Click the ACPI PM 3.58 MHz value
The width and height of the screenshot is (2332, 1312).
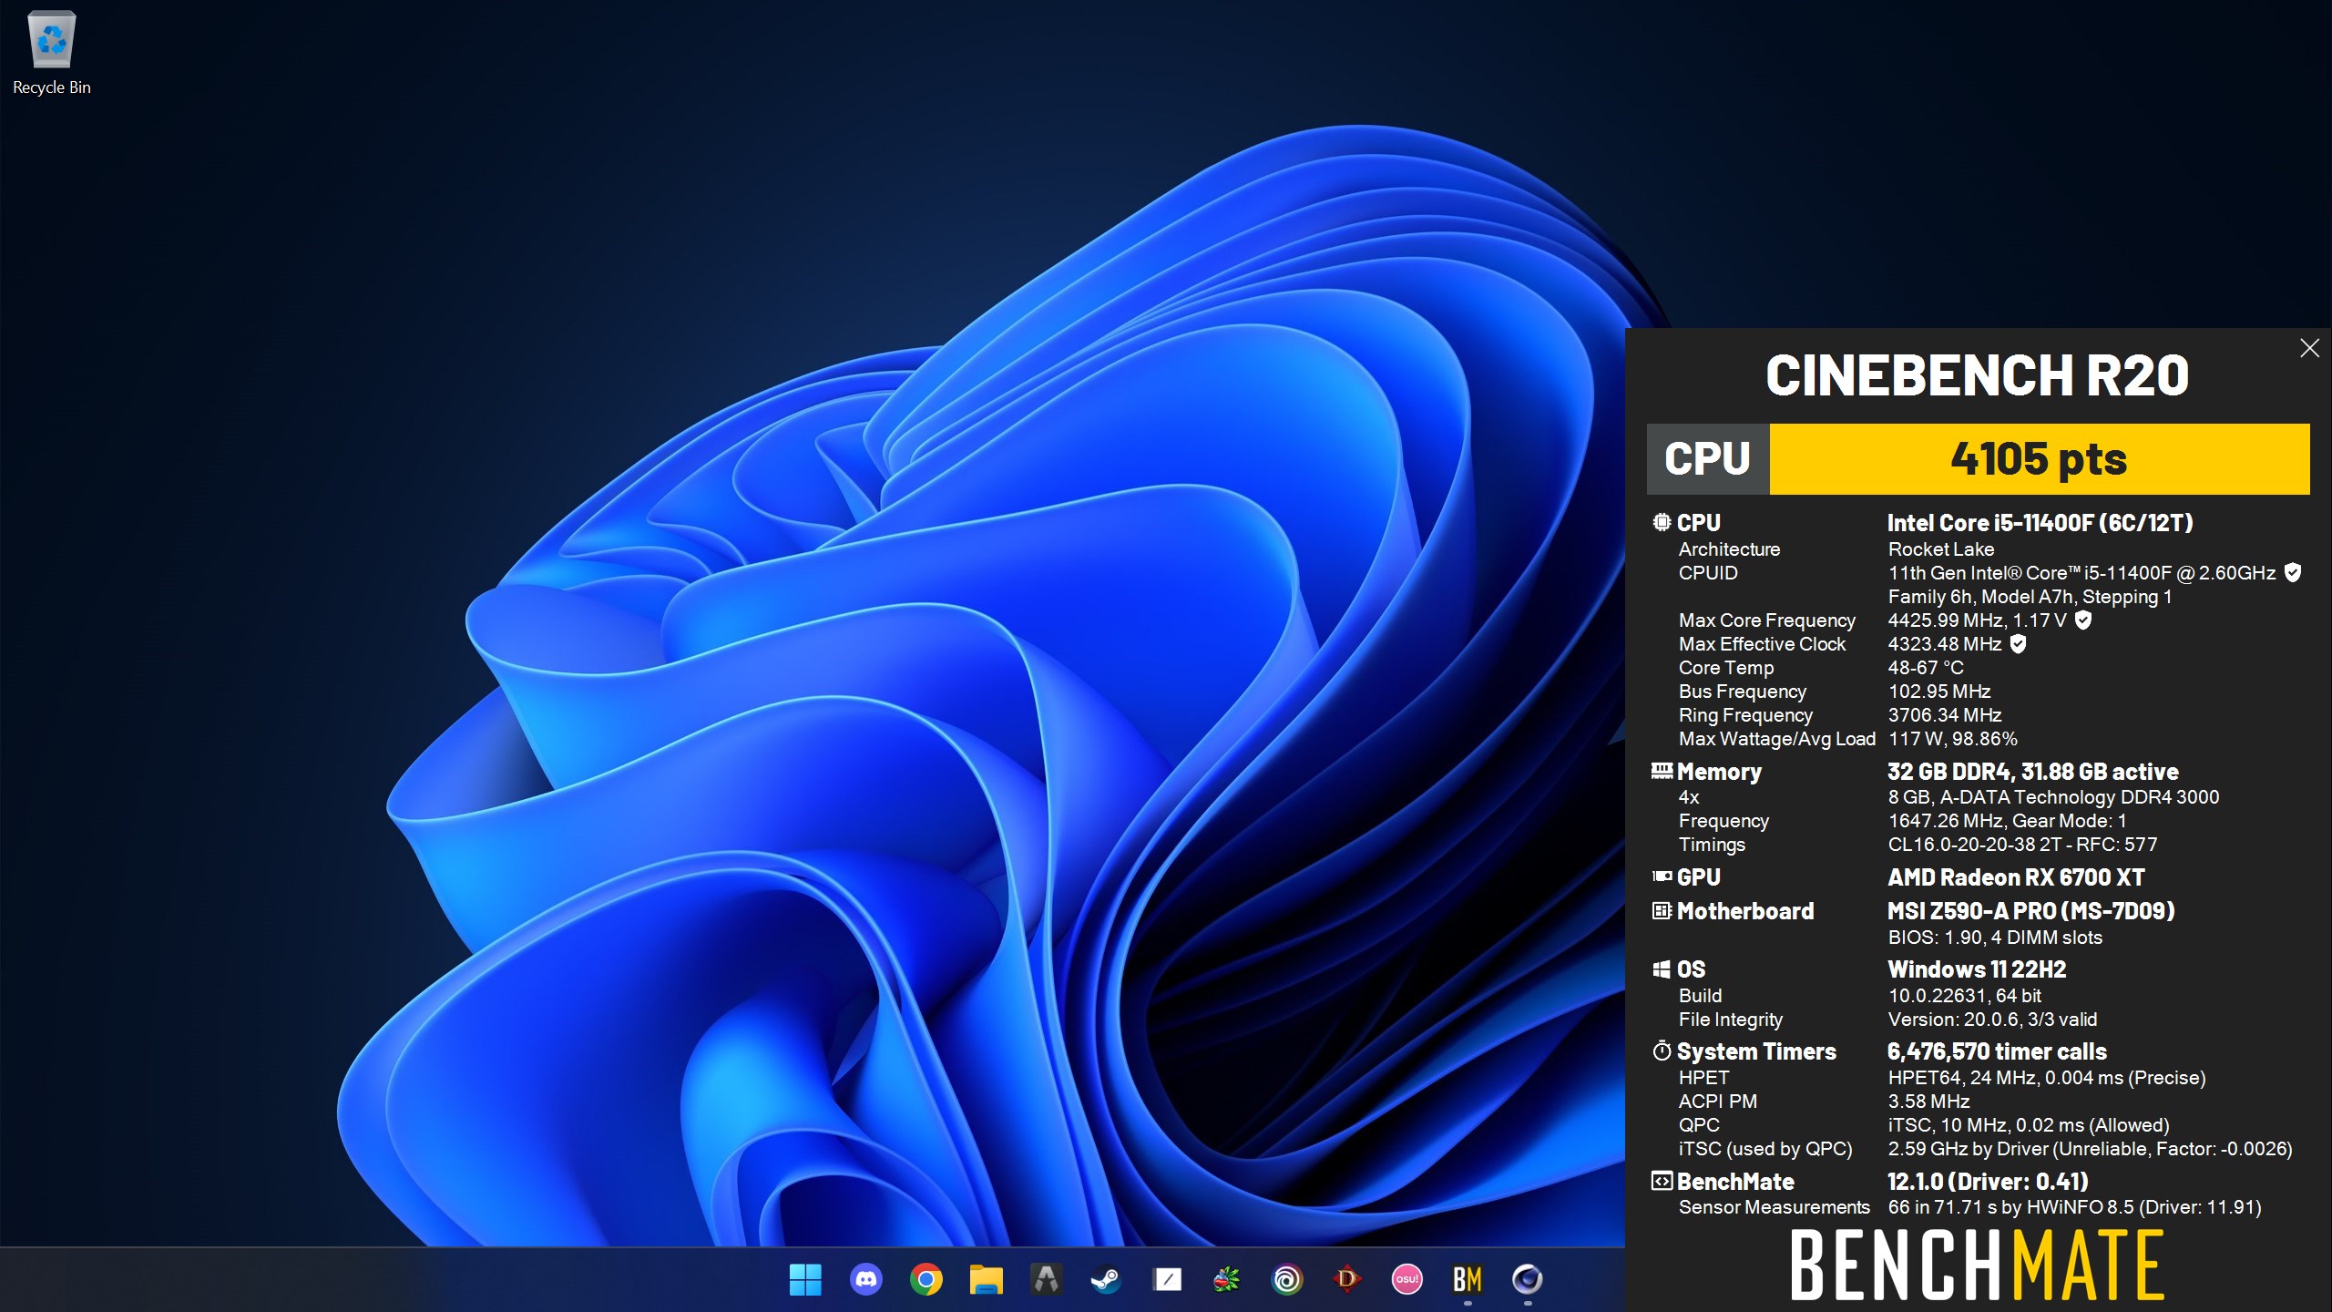point(1928,1102)
